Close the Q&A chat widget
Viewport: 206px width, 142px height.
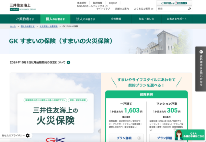tap(175, 130)
